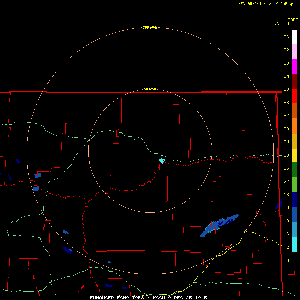
Task: Click the 26 scale value
Action: coord(286,168)
